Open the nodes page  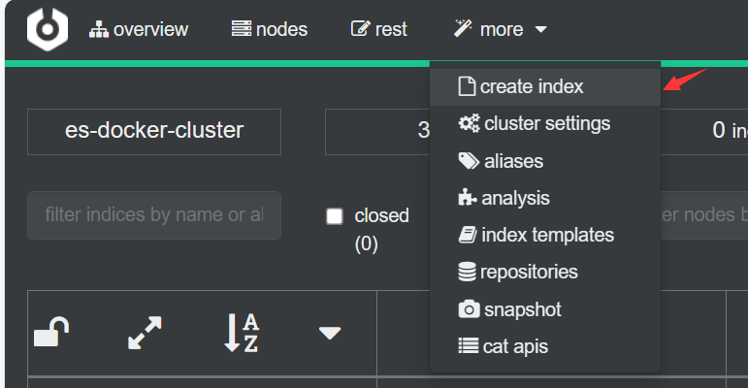click(270, 30)
